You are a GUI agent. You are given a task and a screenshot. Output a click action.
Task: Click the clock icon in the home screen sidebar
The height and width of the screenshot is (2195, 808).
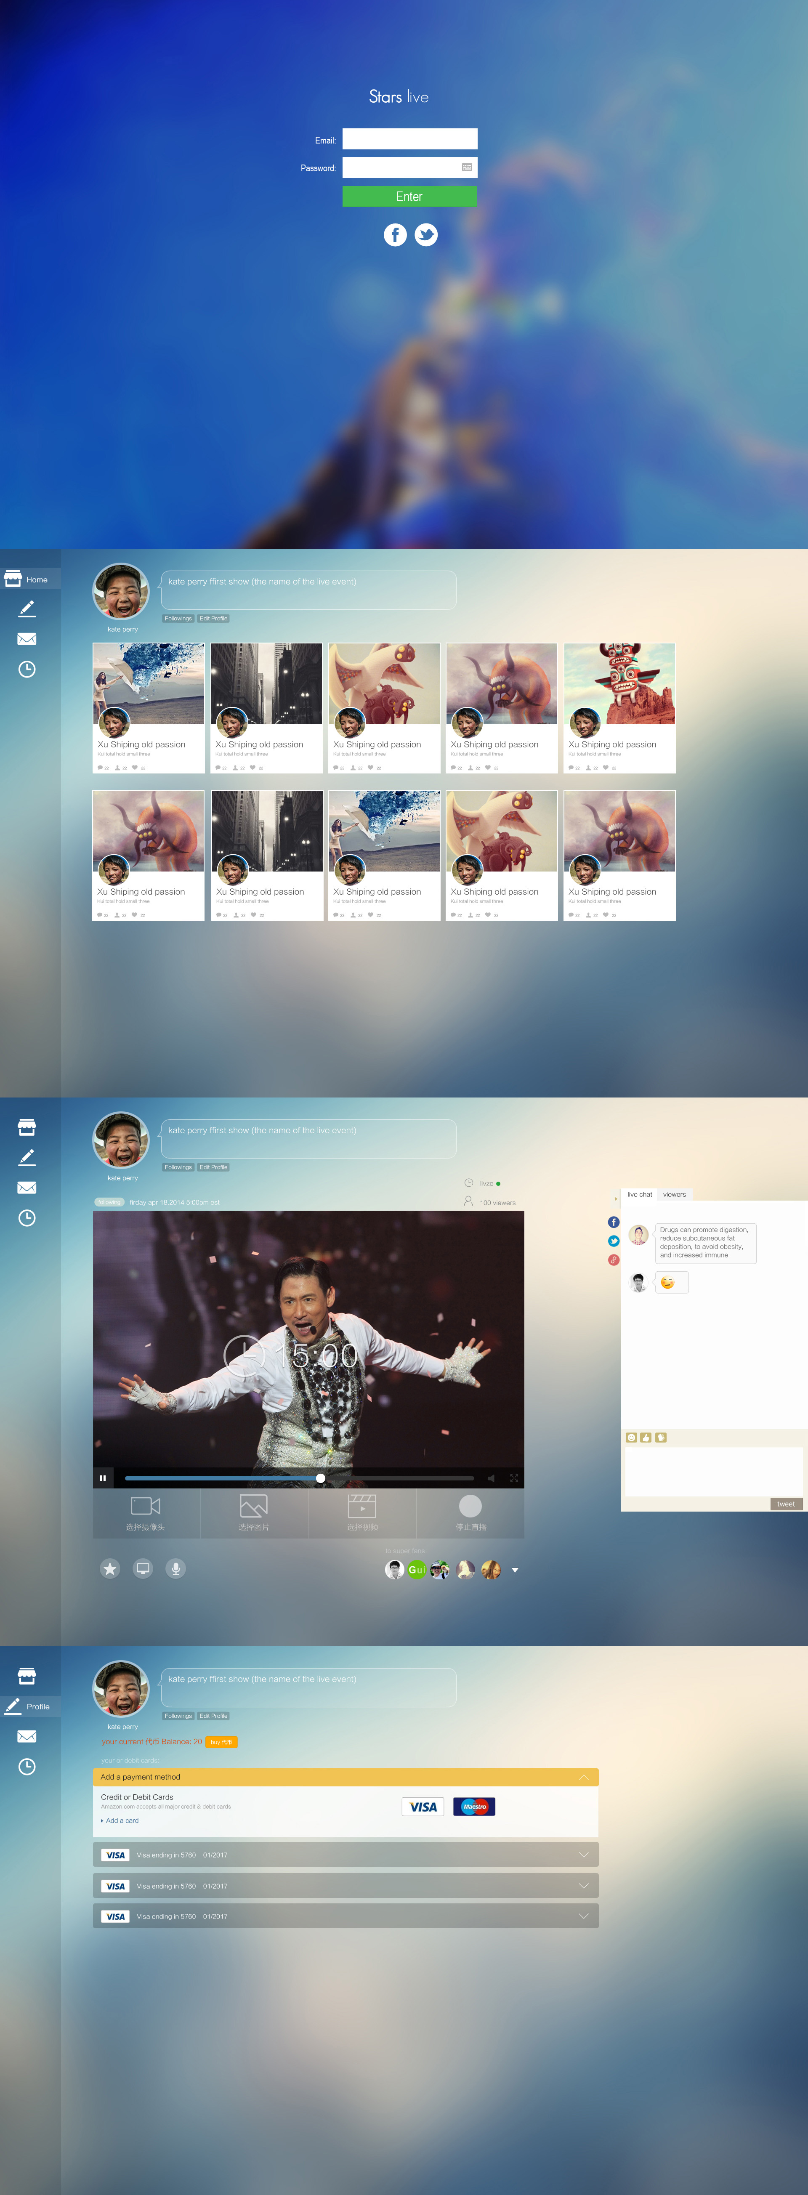27,669
